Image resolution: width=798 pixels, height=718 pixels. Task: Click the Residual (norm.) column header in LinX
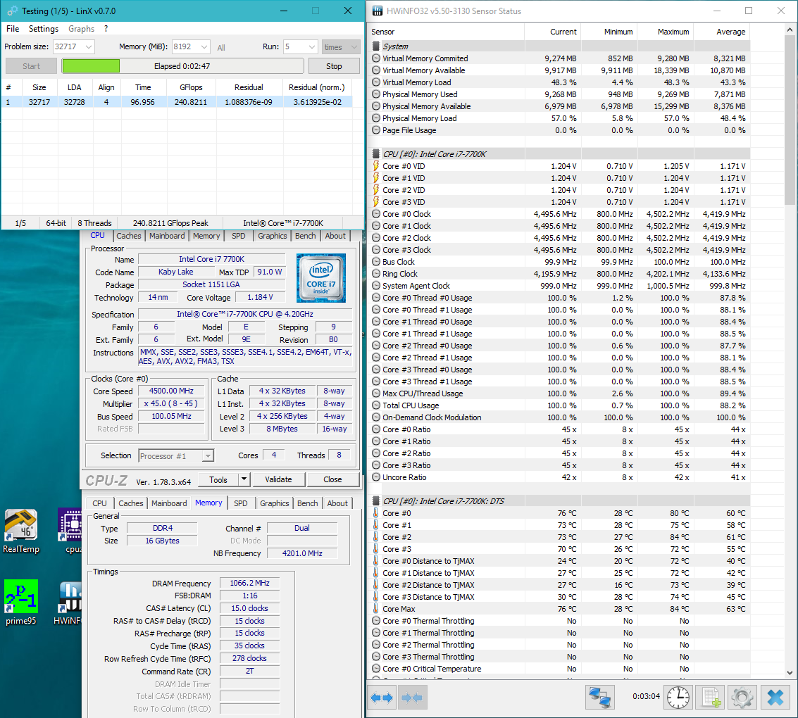pyautogui.click(x=316, y=87)
